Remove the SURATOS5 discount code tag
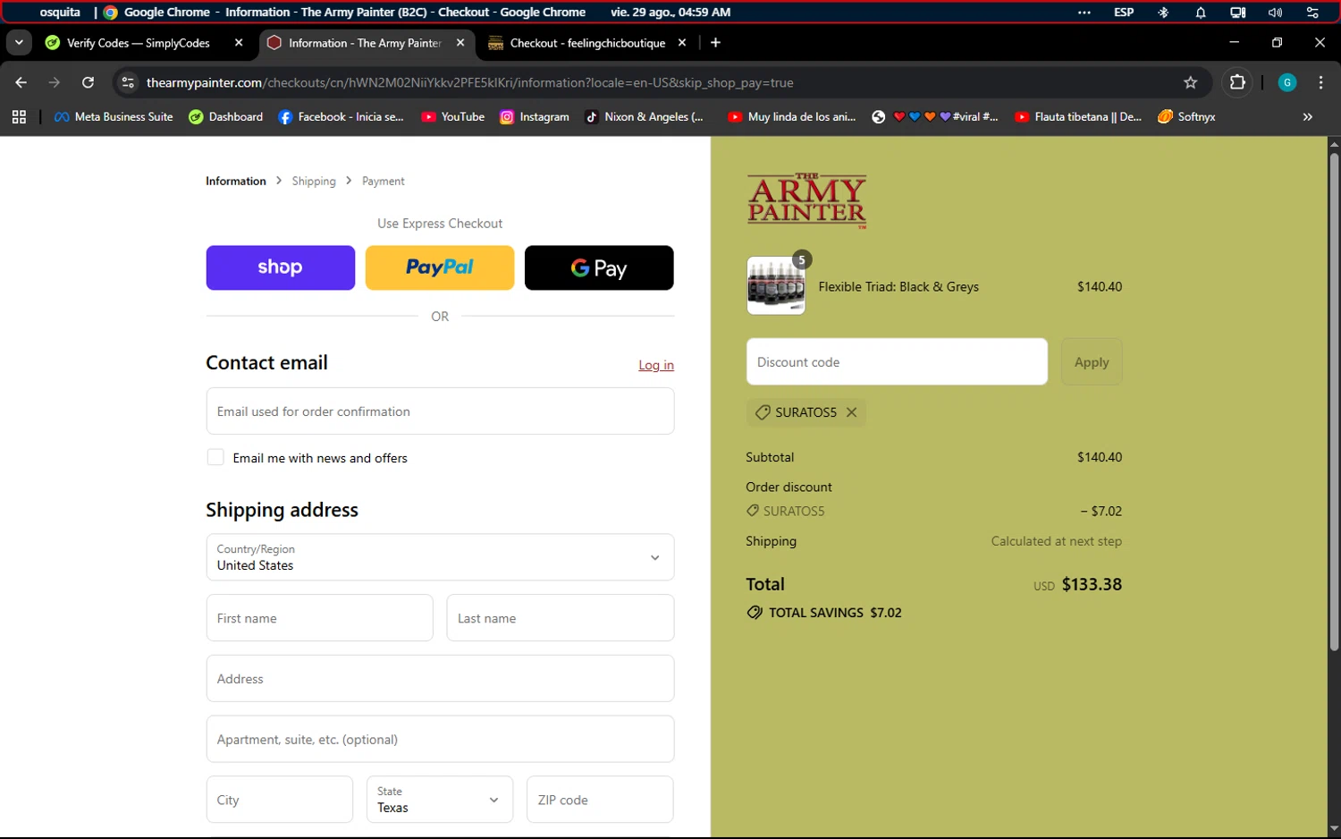 pyautogui.click(x=851, y=412)
